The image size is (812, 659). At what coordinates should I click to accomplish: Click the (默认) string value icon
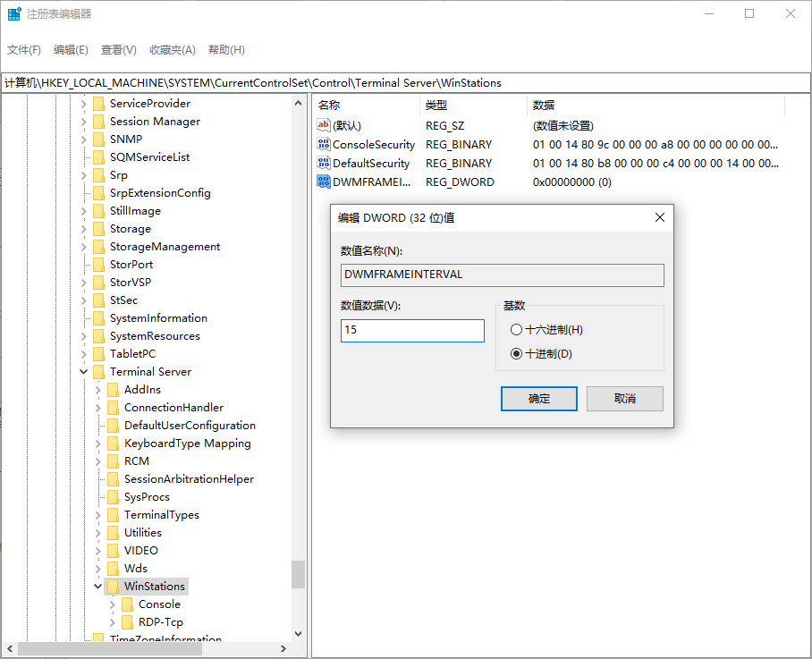[x=324, y=126]
